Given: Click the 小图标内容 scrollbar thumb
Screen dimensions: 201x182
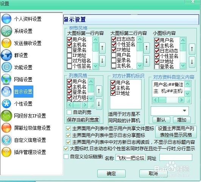Looking at the screenshot, I should point(183,47).
